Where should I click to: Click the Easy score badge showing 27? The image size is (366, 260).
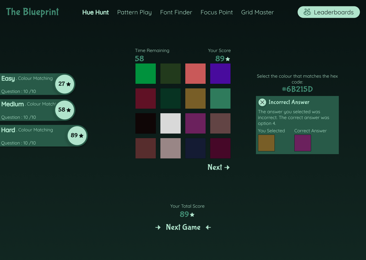coord(65,84)
